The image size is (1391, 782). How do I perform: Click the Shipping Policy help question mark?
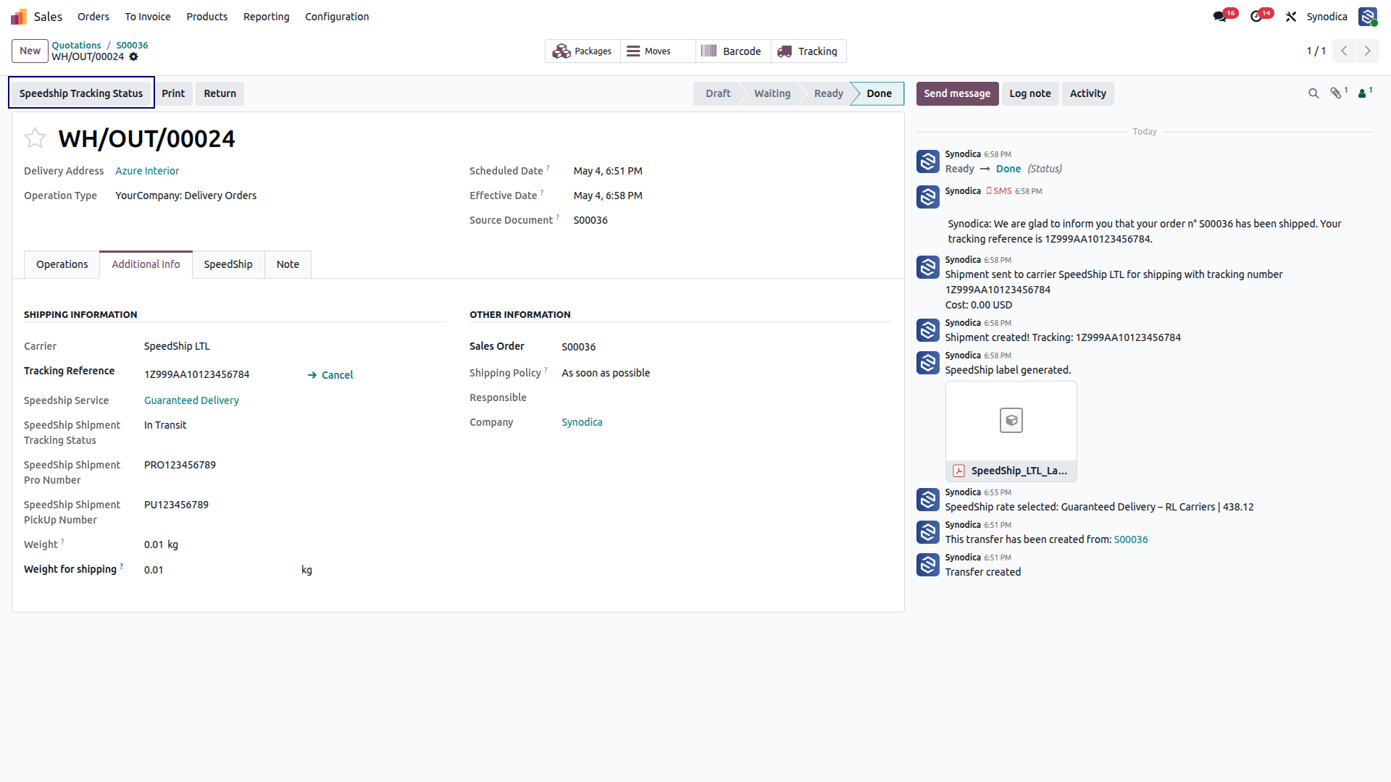click(546, 370)
